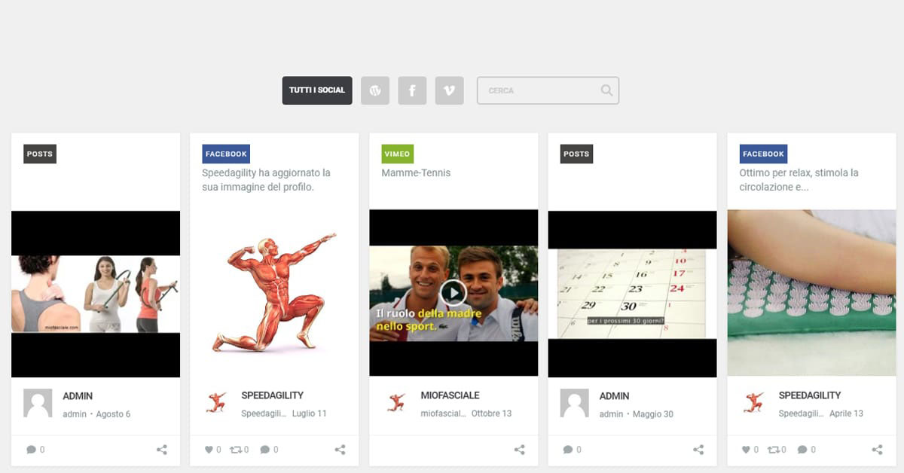Click the 'Agosto 6' date

coord(113,414)
